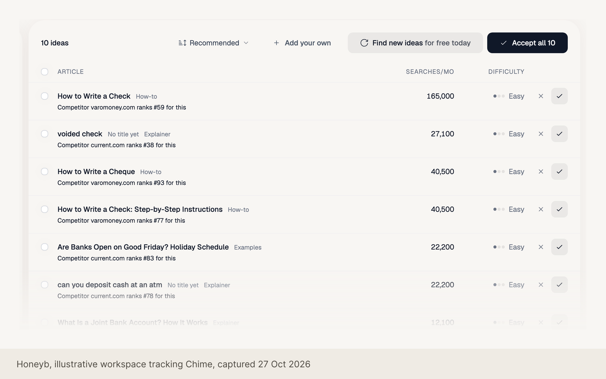Accept the 'How to Write a Check' idea checkmark

559,96
